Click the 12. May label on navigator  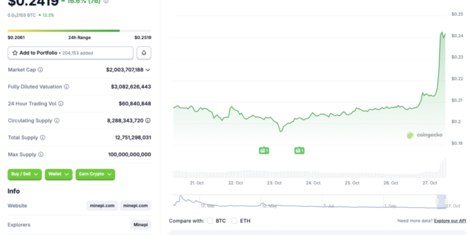[x=269, y=206]
